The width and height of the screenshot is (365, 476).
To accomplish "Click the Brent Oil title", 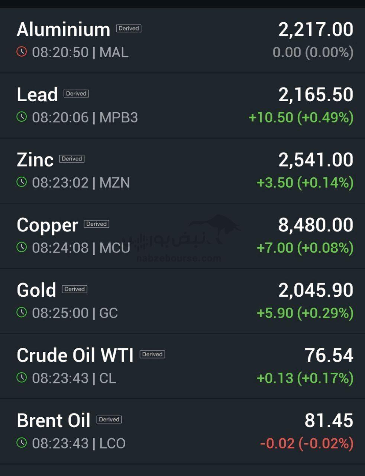I will point(54,421).
